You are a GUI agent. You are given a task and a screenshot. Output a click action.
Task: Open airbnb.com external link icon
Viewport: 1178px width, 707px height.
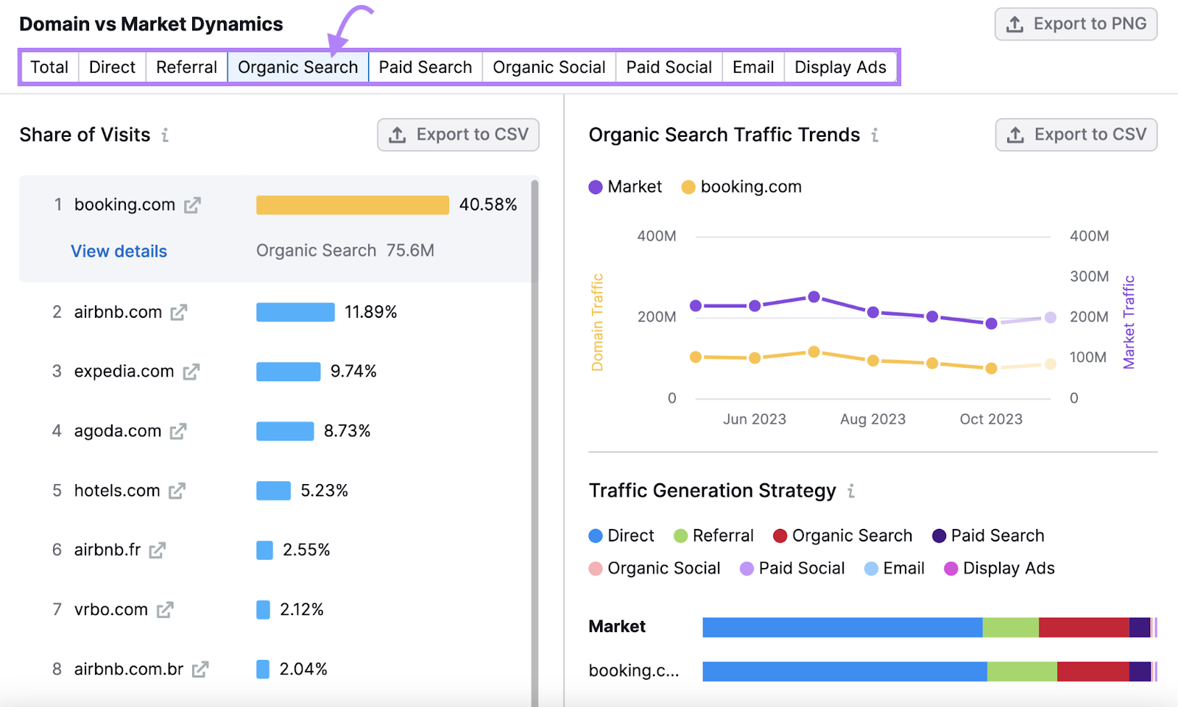click(x=179, y=313)
